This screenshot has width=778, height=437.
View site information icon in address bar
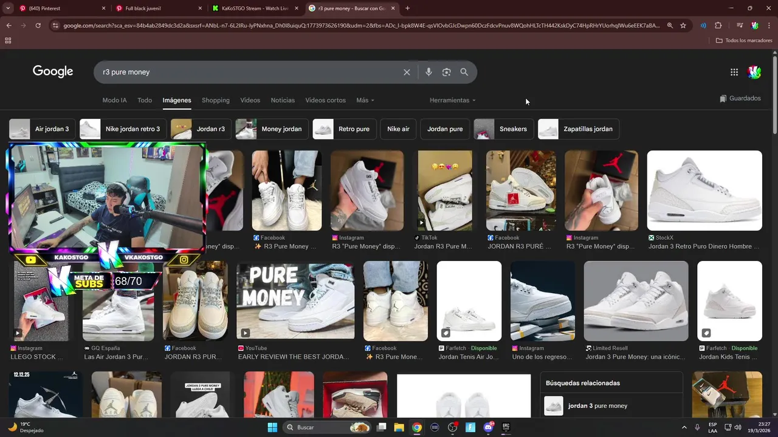55,25
